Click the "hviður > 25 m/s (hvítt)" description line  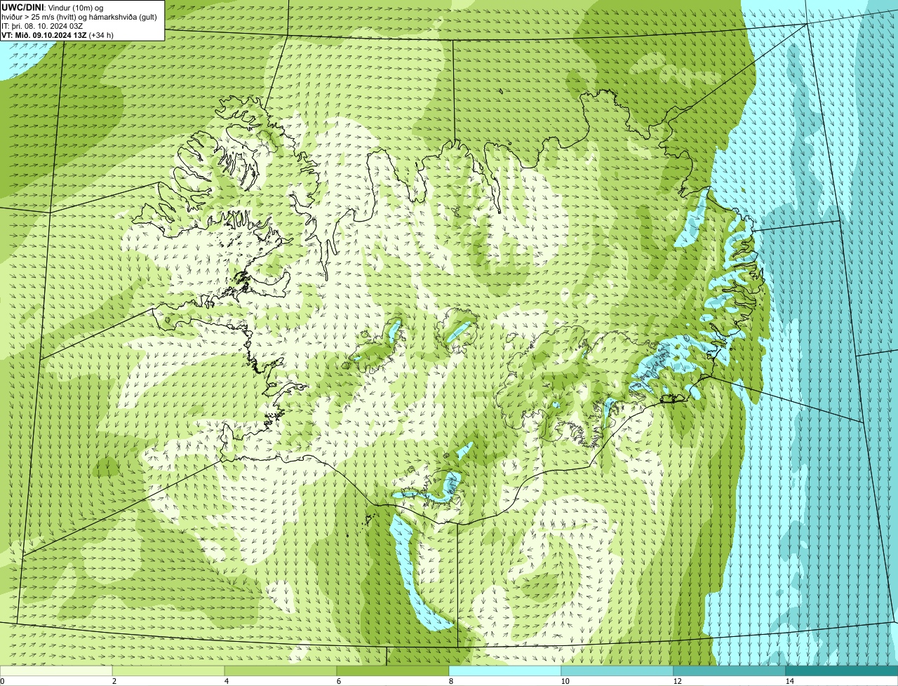click(79, 16)
